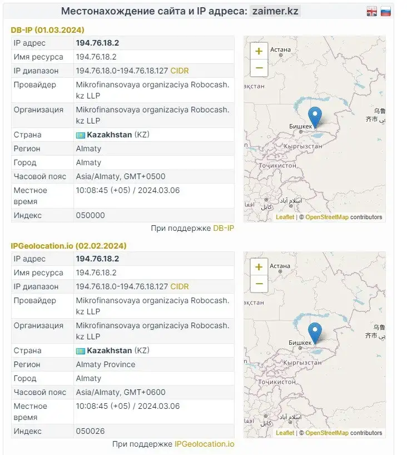Viewport: 407px width, 455px height.
Task: Open OpenStreetMap link on DB-IP map
Action: 326,217
